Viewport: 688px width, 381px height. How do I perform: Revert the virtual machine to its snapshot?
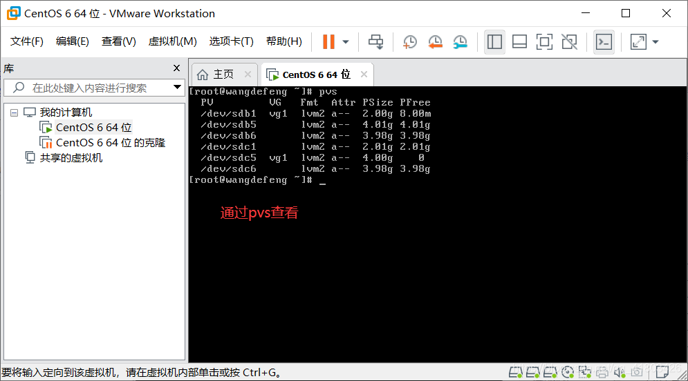coord(435,42)
